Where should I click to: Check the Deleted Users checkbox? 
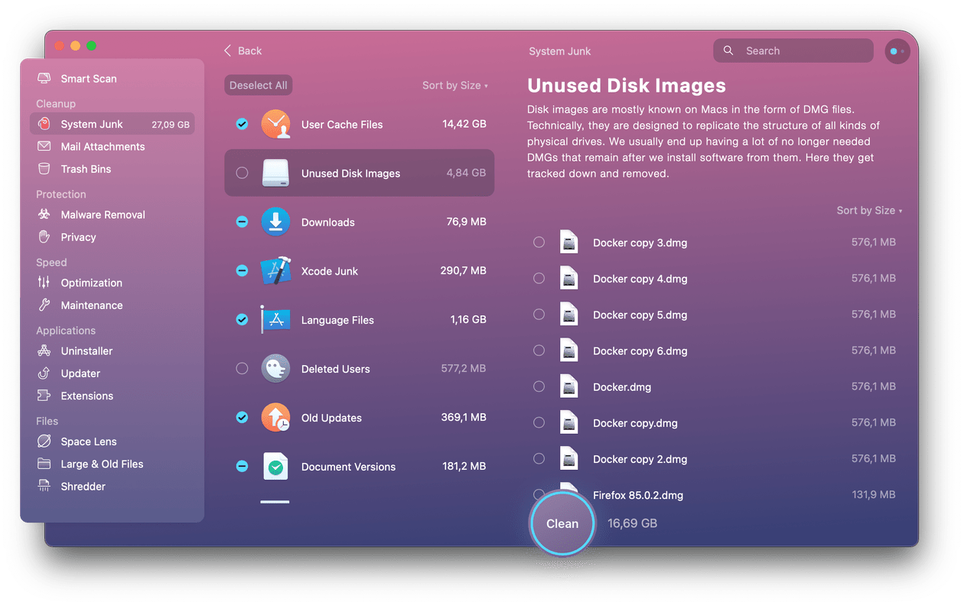click(x=242, y=369)
